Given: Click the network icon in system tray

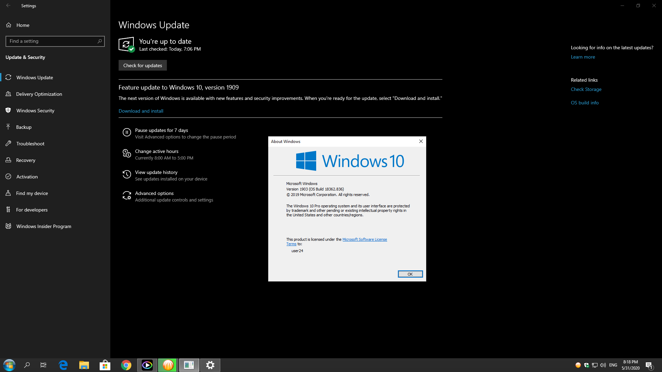Looking at the screenshot, I should (x=595, y=365).
